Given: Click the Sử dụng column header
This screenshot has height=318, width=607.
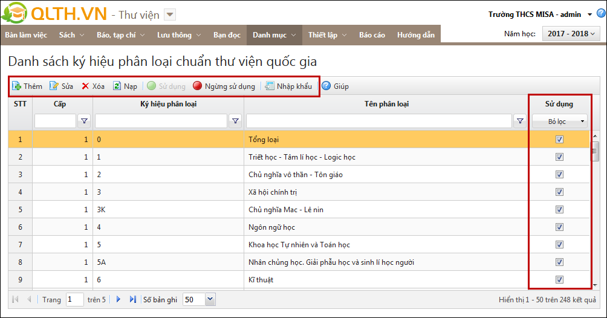Looking at the screenshot, I should tap(559, 104).
